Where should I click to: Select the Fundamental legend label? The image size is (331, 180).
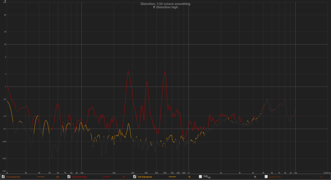coord(13,177)
